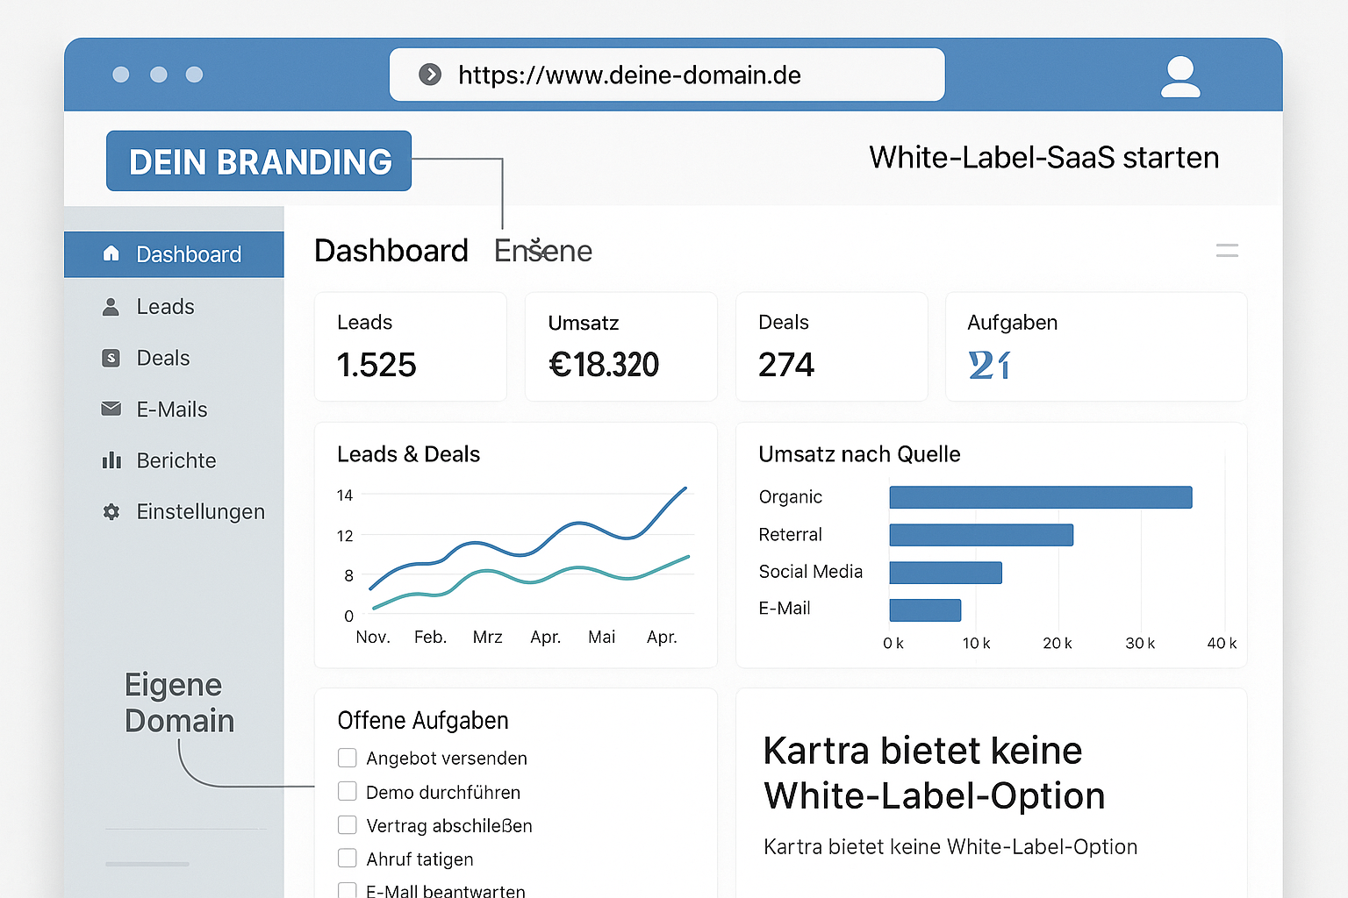This screenshot has height=898, width=1348.
Task: Click the Aufgaben 21 stat card
Action: (x=1096, y=347)
